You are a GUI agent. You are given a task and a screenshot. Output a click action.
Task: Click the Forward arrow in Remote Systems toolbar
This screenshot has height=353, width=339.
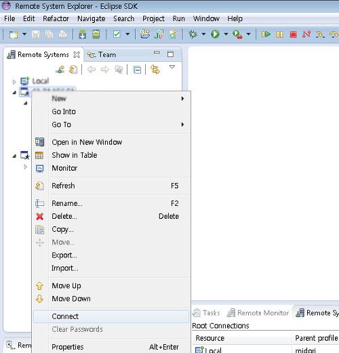tap(105, 70)
